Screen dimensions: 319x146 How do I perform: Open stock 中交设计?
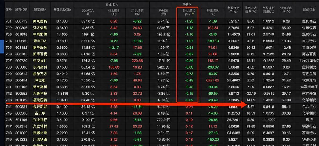(x=40, y=61)
